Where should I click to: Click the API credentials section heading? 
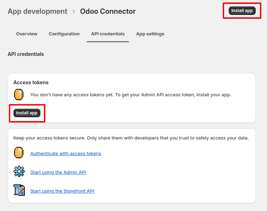coord(26,54)
